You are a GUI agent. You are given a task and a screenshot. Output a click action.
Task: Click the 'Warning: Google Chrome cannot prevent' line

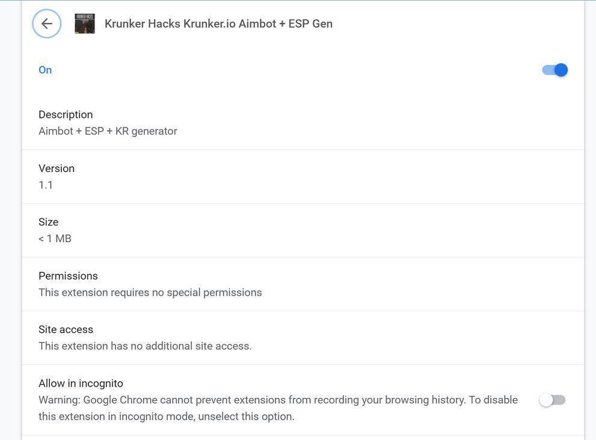(x=278, y=400)
